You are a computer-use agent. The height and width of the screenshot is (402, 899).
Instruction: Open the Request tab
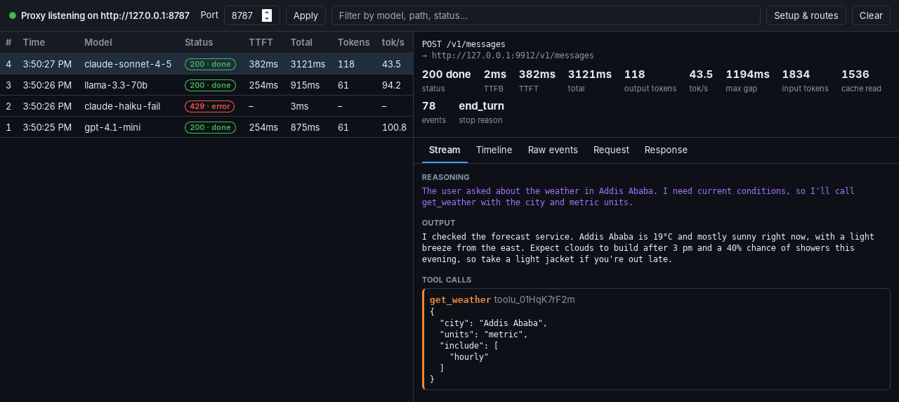[611, 150]
